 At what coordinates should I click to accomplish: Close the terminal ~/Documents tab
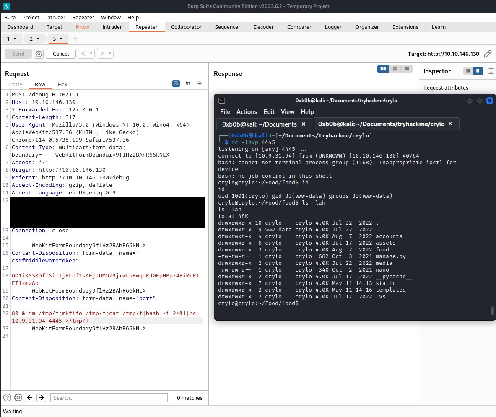[x=304, y=124]
